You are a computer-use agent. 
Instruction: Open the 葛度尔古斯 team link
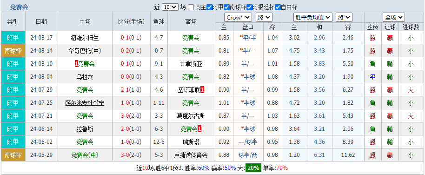[191, 116]
